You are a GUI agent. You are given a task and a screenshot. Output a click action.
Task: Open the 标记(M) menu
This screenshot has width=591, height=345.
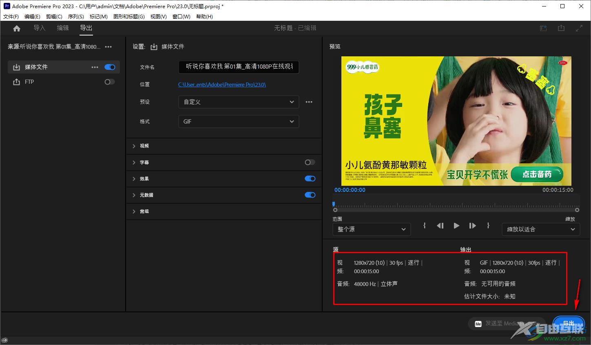click(x=99, y=17)
